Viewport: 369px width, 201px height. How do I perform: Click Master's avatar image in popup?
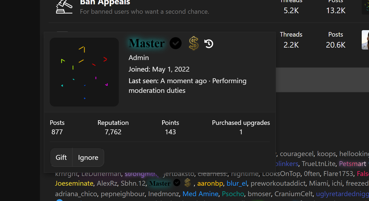84,72
